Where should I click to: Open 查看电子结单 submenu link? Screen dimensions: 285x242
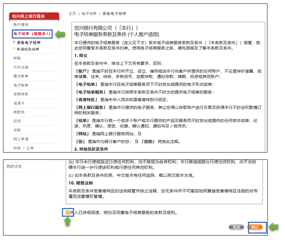[x=29, y=42]
